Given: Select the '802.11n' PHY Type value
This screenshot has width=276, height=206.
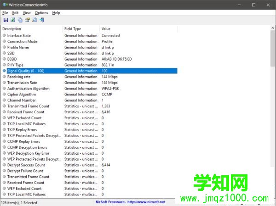Looking at the screenshot, I should 108,65.
